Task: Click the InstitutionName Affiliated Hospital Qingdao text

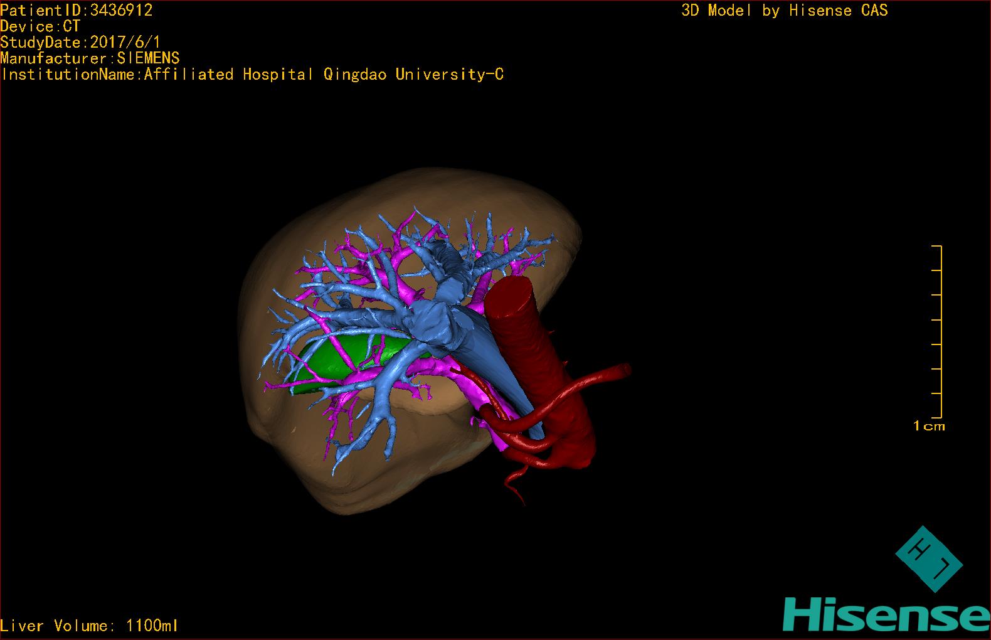Action: pos(252,75)
